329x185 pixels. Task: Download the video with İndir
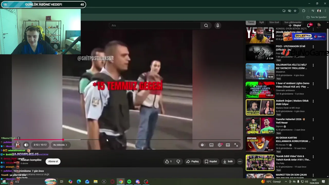click(228, 161)
